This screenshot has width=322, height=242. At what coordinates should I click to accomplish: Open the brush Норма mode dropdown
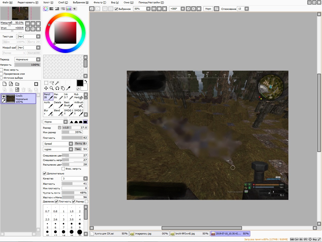[55, 122]
